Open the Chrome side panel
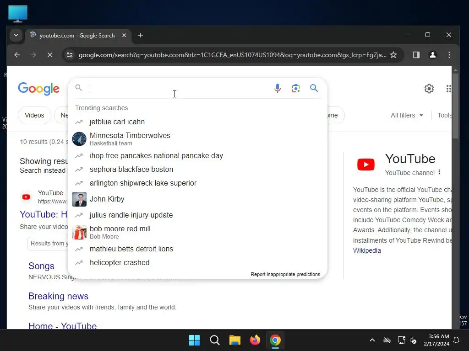469x351 pixels. pyautogui.click(x=416, y=55)
